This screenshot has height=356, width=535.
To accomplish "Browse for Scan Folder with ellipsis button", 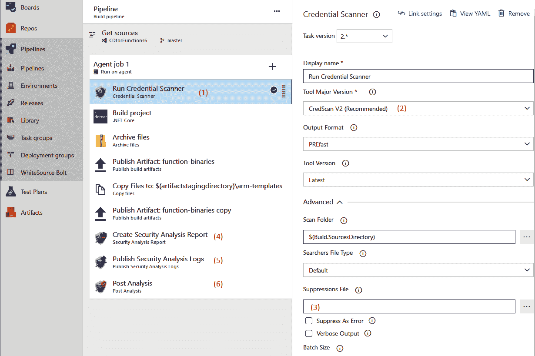I will pos(527,237).
